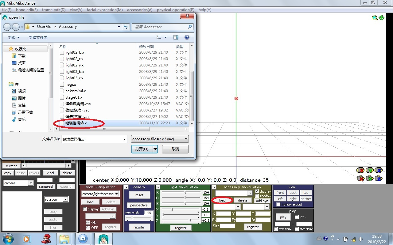
Task: Click the rounded green Y axis icon
Action: 369,170
